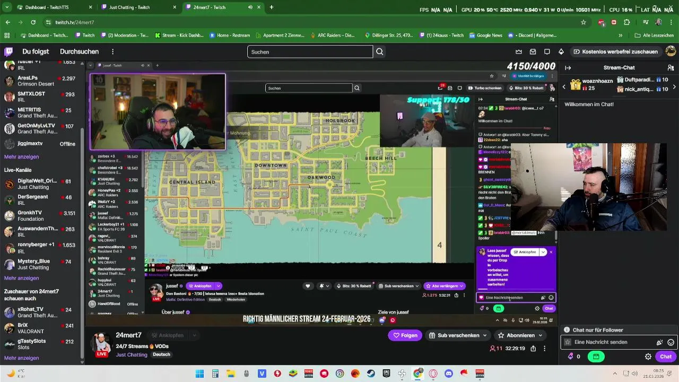Viewport: 679px width, 382px height.
Task: Open Epic Games launcher from the taskbar
Action: [387, 374]
